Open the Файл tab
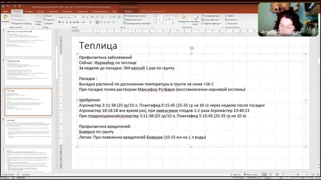The width and height of the screenshot is (321, 180). click(6, 11)
